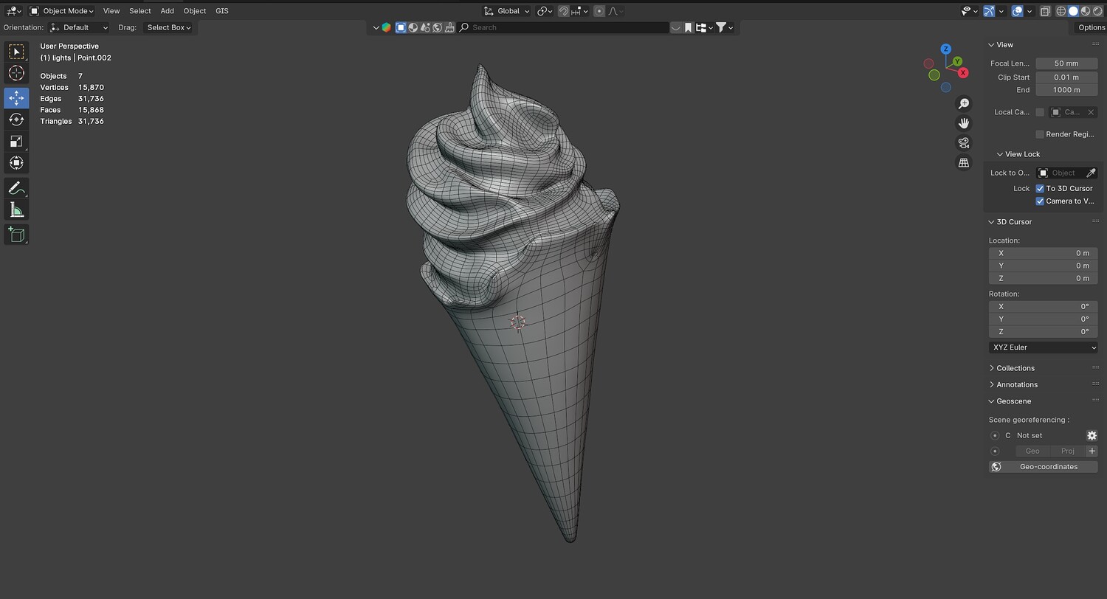Select the Transform tool
Screen dimensions: 1107x599
[x=16, y=162]
